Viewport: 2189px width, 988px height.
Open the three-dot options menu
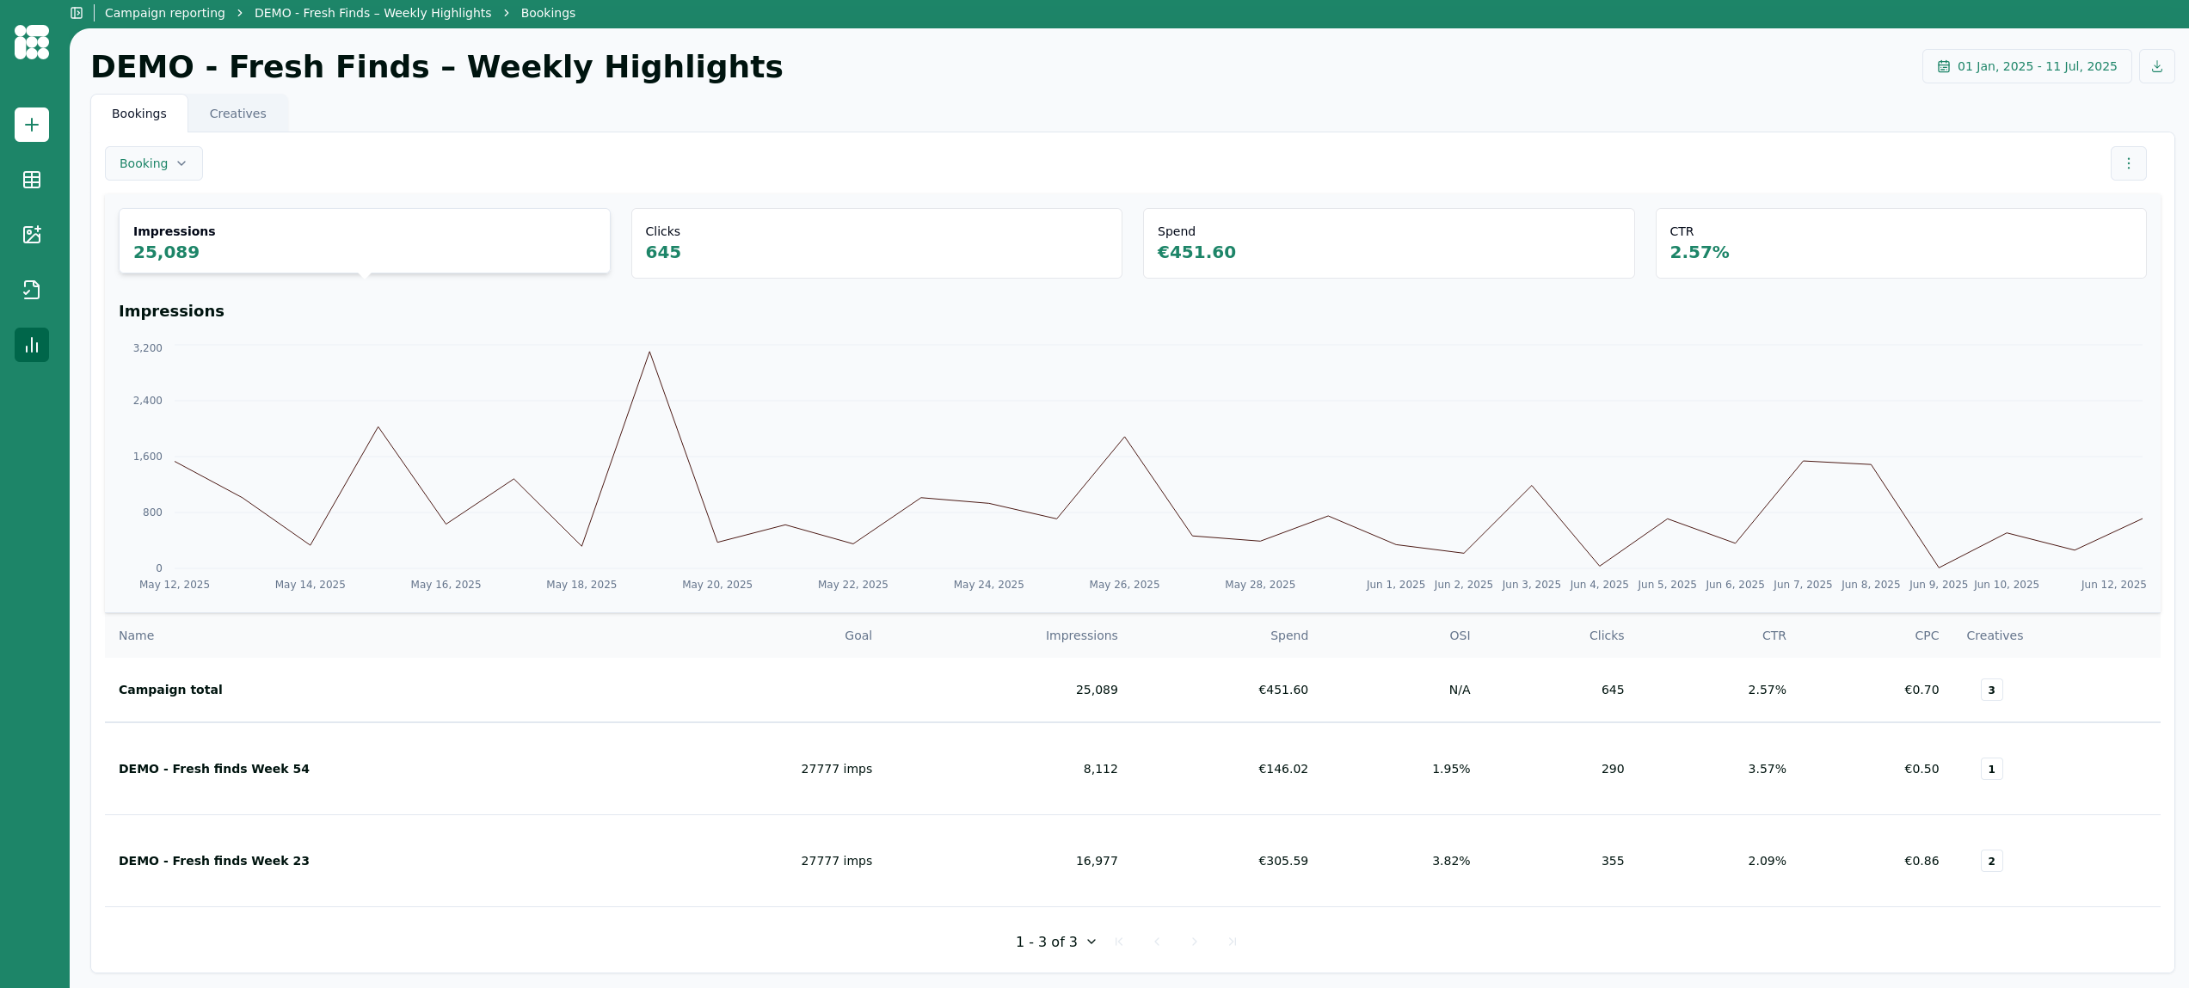pyautogui.click(x=2128, y=163)
